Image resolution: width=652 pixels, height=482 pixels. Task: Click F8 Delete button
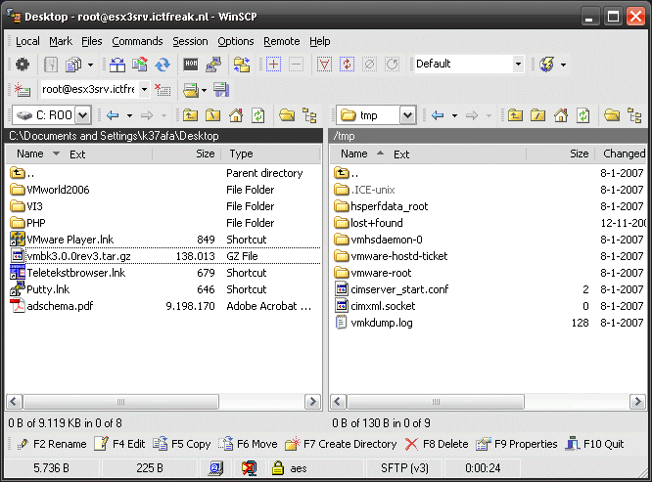pos(437,444)
